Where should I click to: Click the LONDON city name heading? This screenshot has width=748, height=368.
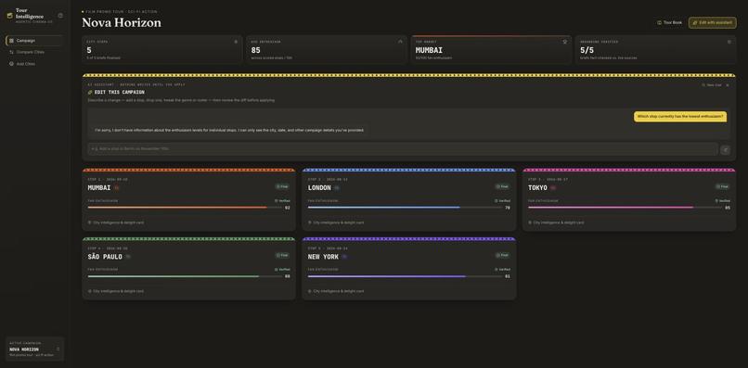[319, 188]
